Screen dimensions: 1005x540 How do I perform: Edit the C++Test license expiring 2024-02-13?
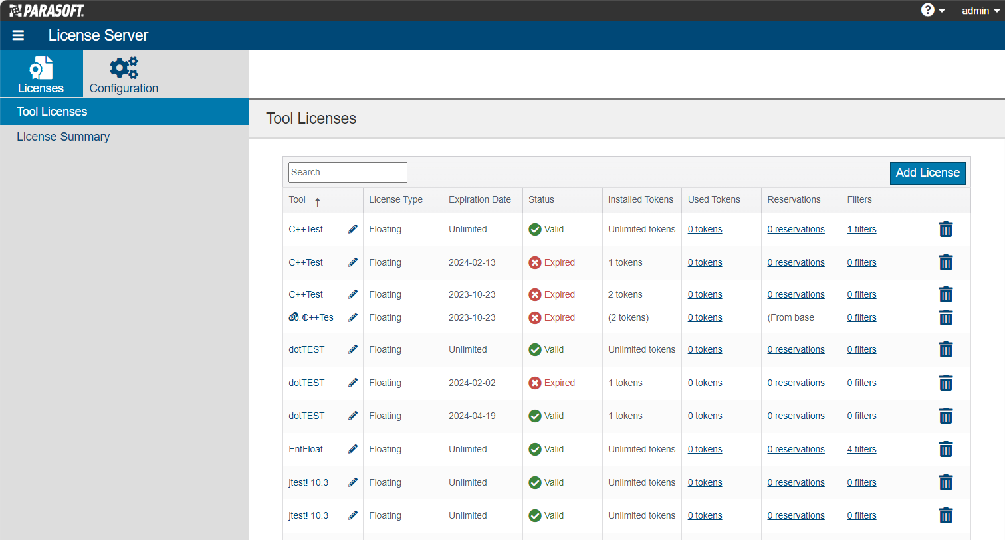click(x=353, y=262)
